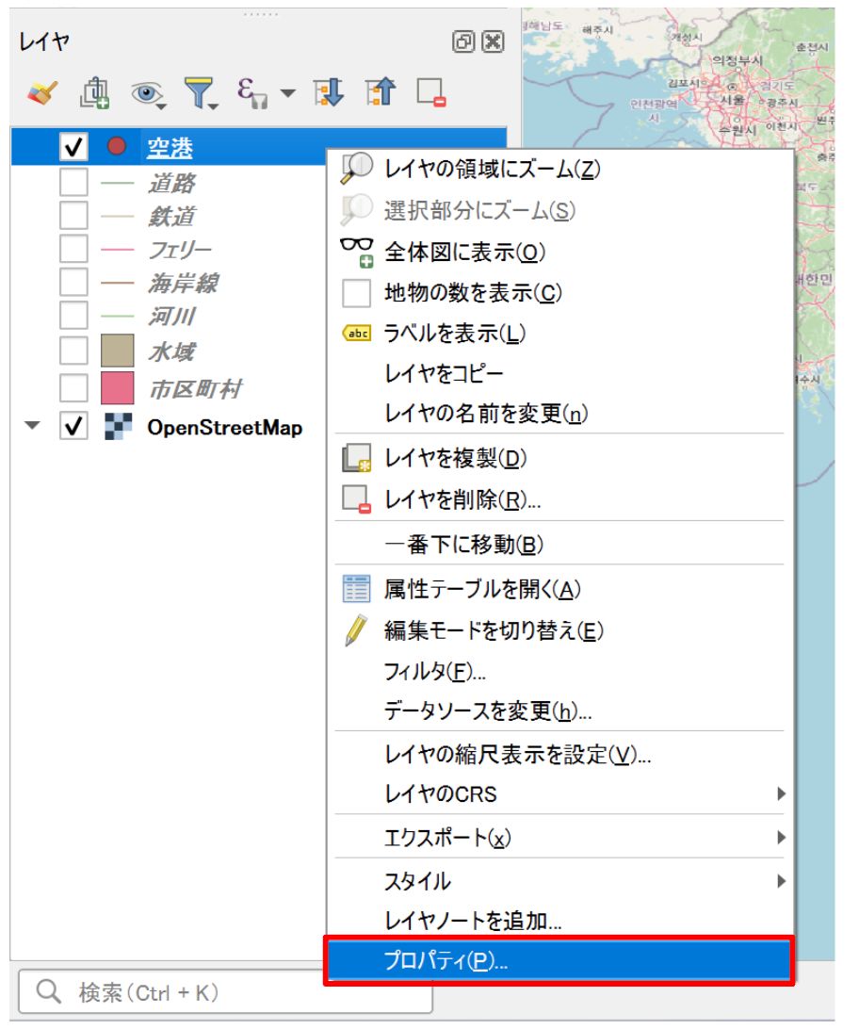
Task: Click the フェリー pink line symbol
Action: pyautogui.click(x=118, y=250)
